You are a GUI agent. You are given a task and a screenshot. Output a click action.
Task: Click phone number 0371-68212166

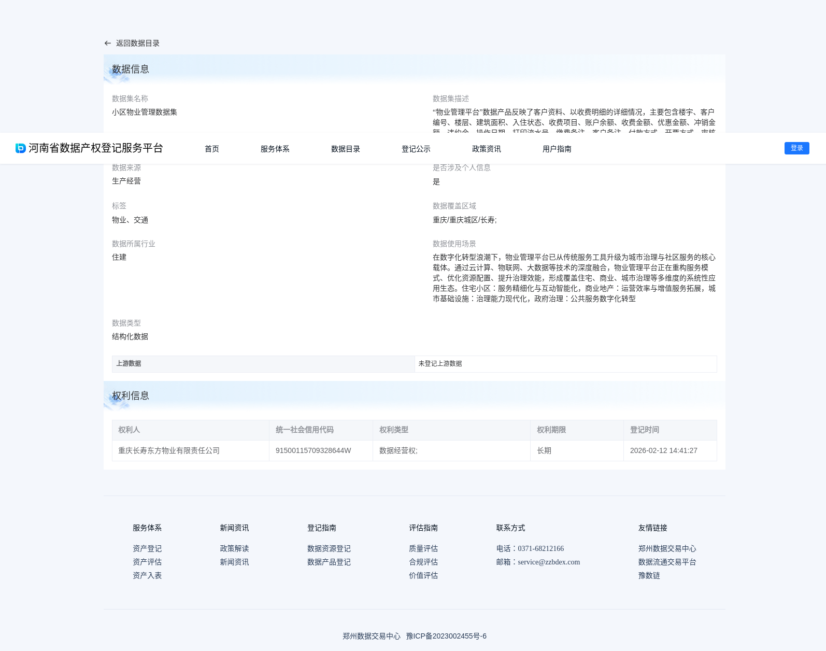(540, 548)
